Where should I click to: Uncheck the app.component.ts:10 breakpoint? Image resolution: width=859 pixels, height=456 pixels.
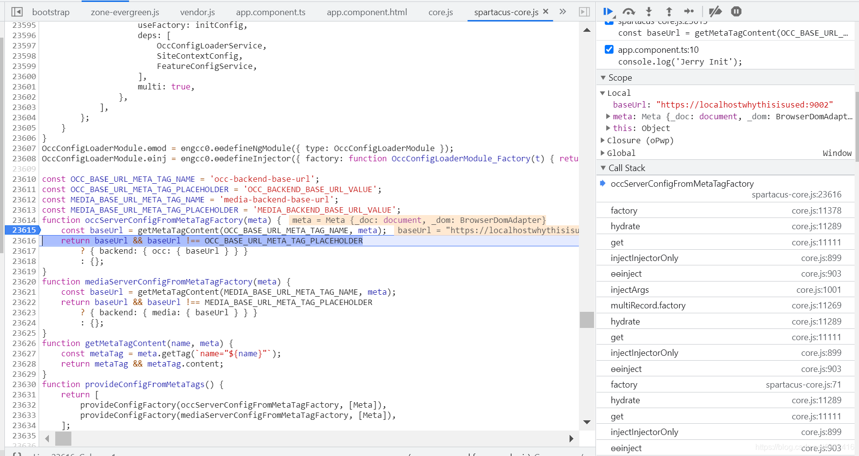tap(609, 49)
